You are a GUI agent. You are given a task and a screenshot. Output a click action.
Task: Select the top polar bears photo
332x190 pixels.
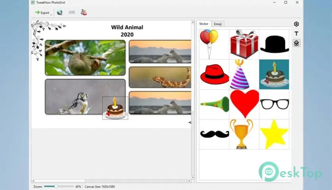click(160, 51)
